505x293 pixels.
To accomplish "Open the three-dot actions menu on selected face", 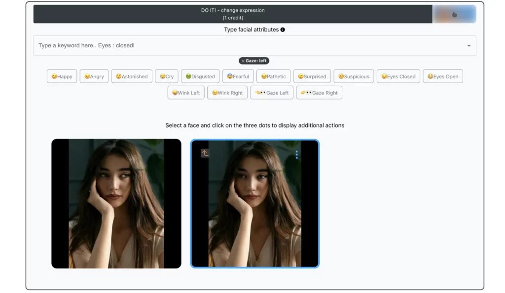I will pos(296,154).
